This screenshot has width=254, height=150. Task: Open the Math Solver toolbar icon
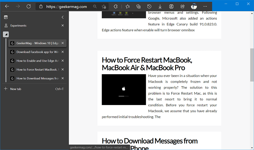(x=171, y=7)
